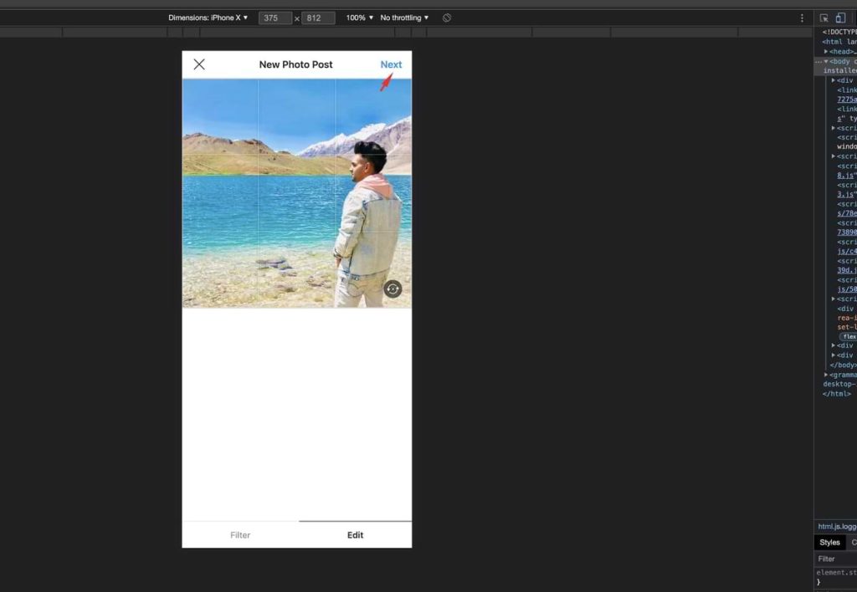
Task: Toggle the device toolbar icon off
Action: click(840, 17)
